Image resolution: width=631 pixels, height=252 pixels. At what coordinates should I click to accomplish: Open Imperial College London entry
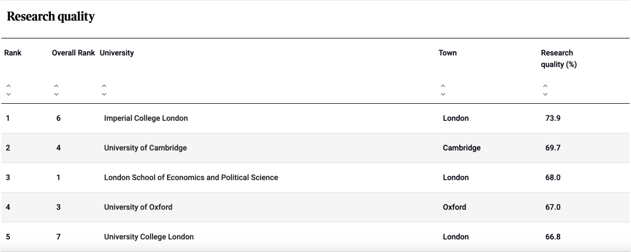click(x=145, y=118)
